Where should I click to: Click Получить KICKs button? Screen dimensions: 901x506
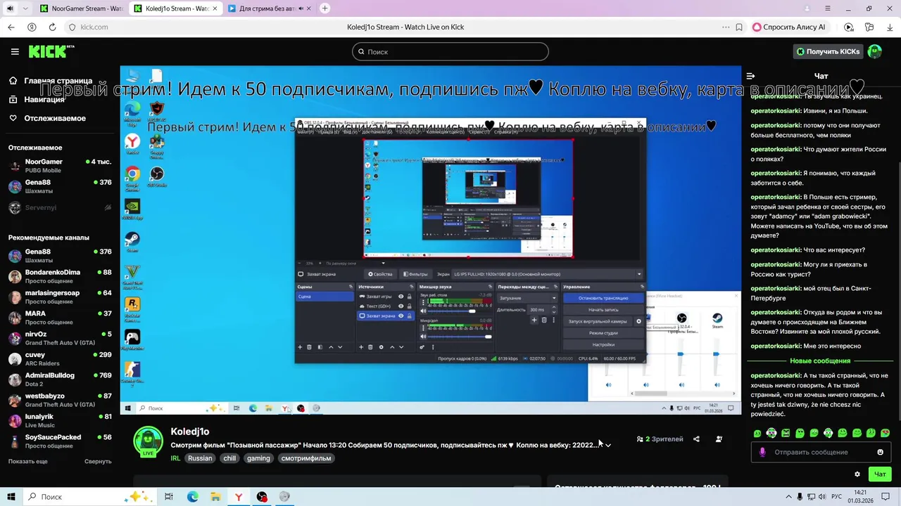click(x=828, y=51)
